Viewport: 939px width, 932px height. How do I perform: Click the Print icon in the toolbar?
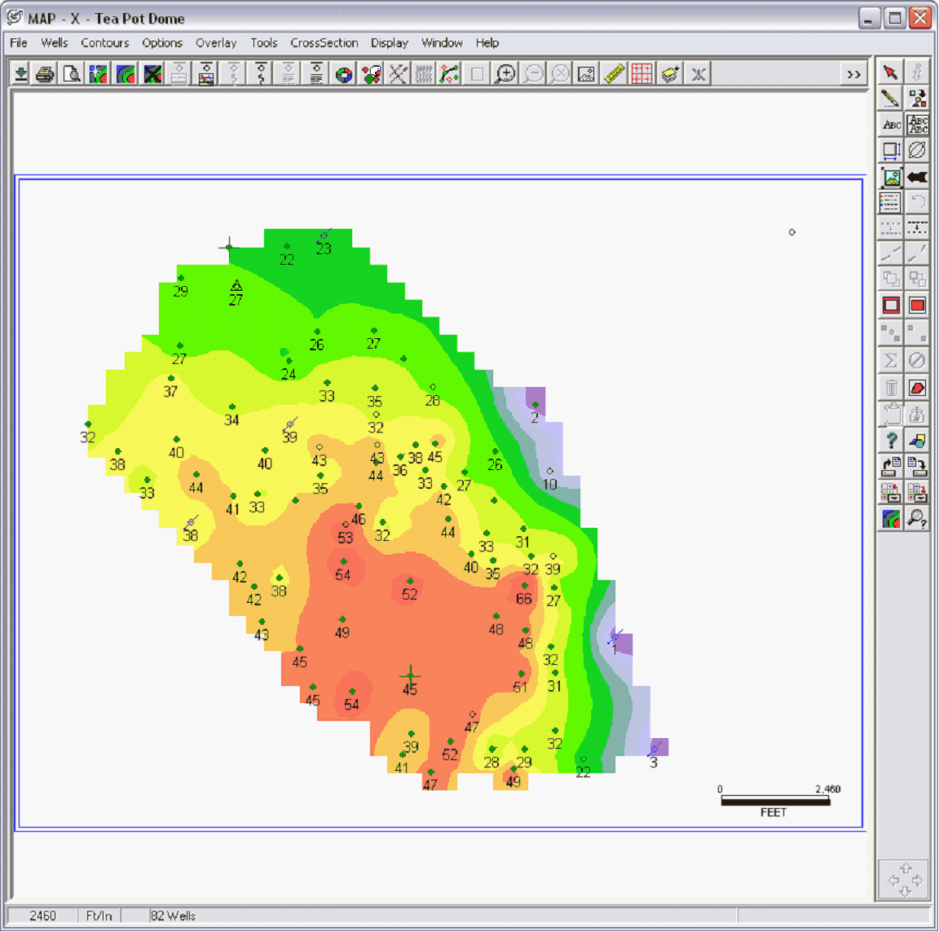[x=45, y=74]
